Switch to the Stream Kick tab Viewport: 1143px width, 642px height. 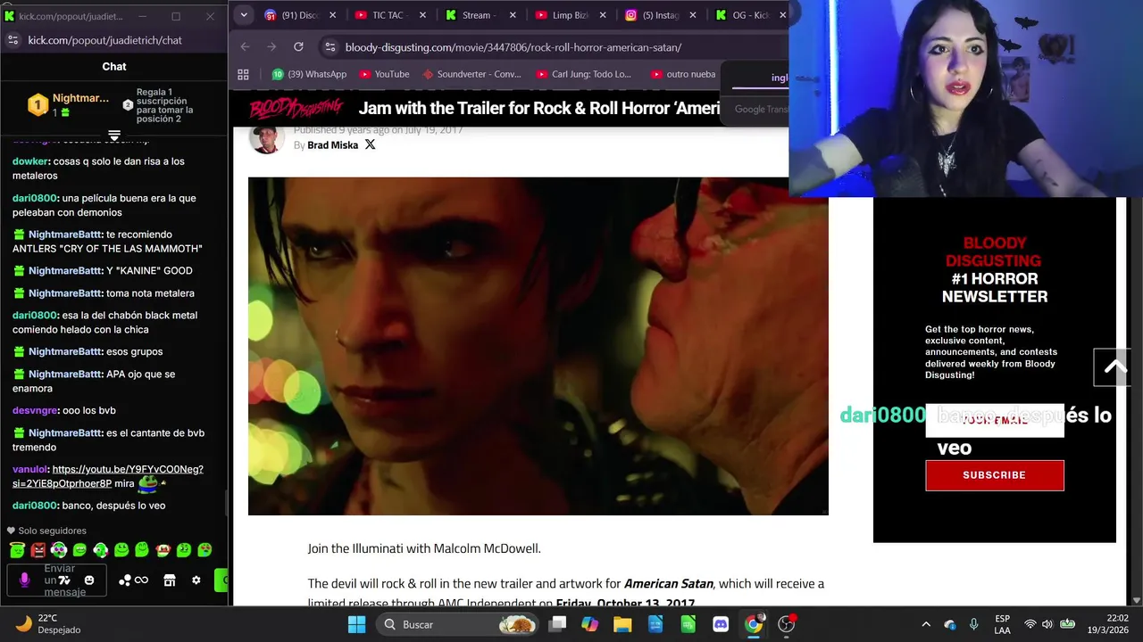coord(480,15)
